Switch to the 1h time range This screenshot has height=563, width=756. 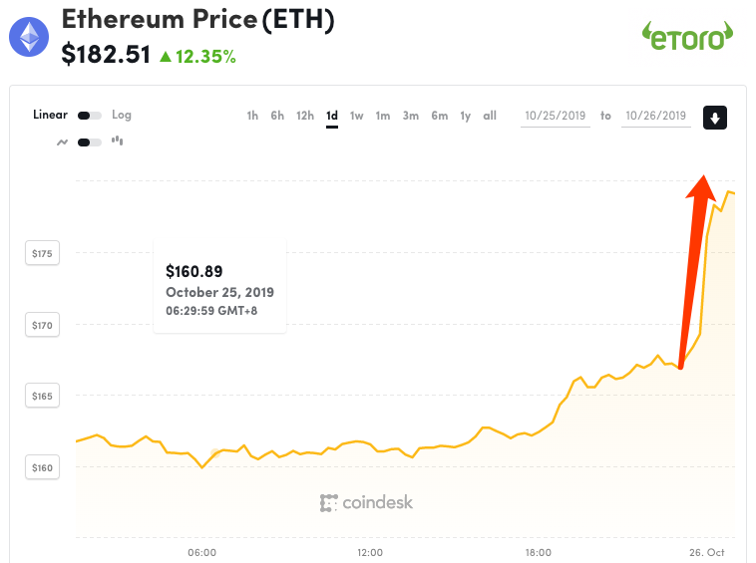click(252, 116)
